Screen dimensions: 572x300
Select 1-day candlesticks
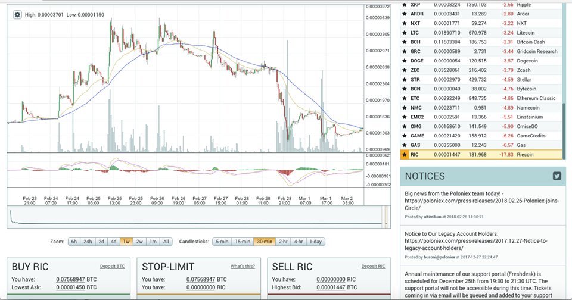tap(316, 242)
